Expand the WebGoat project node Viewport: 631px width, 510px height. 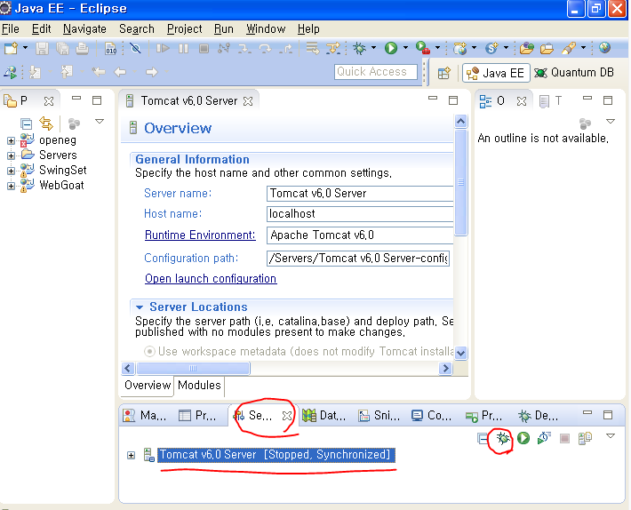tap(12, 186)
